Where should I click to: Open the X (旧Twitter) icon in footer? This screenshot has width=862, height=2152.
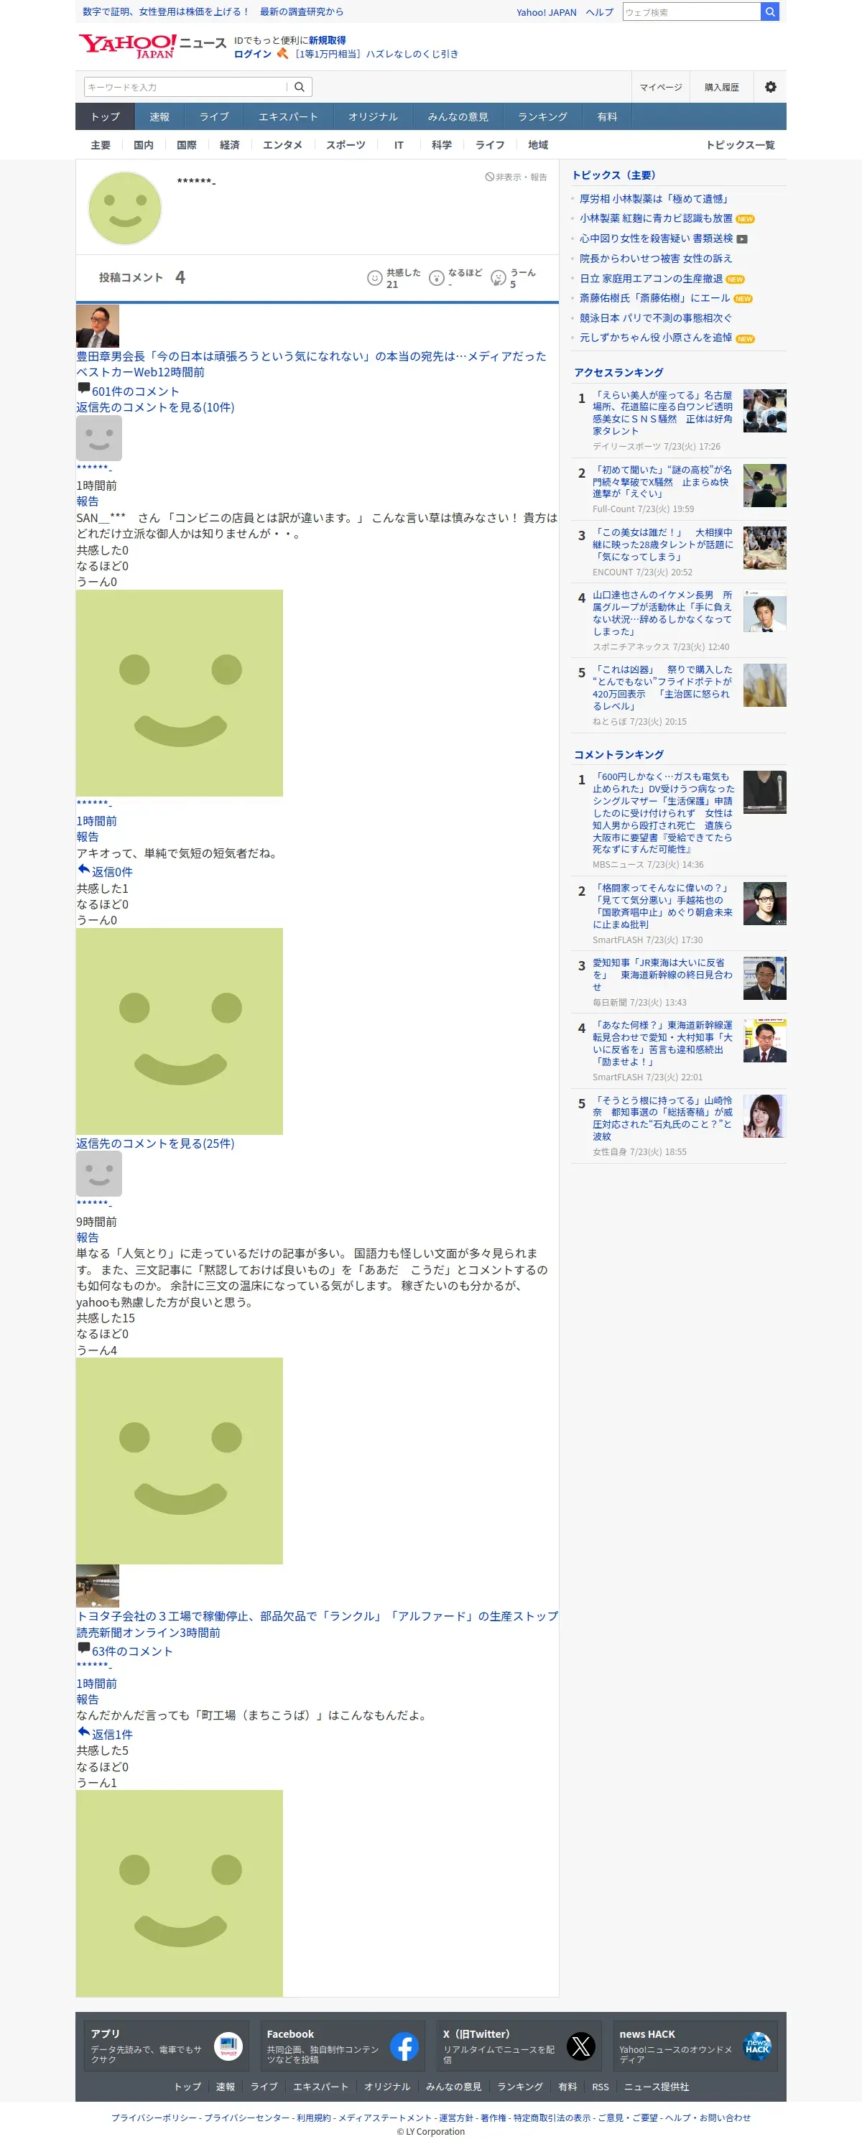tap(580, 2046)
